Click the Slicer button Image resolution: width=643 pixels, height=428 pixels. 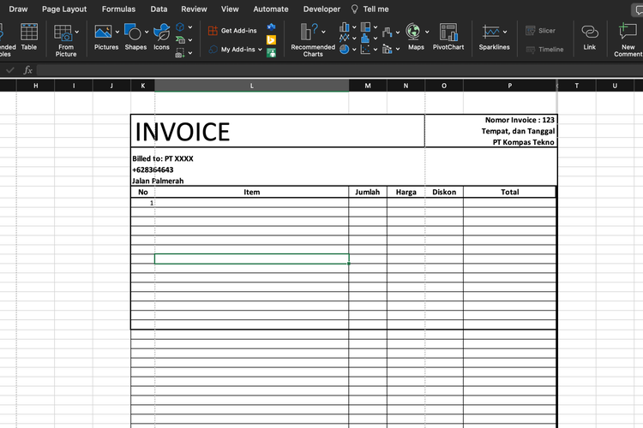click(540, 31)
